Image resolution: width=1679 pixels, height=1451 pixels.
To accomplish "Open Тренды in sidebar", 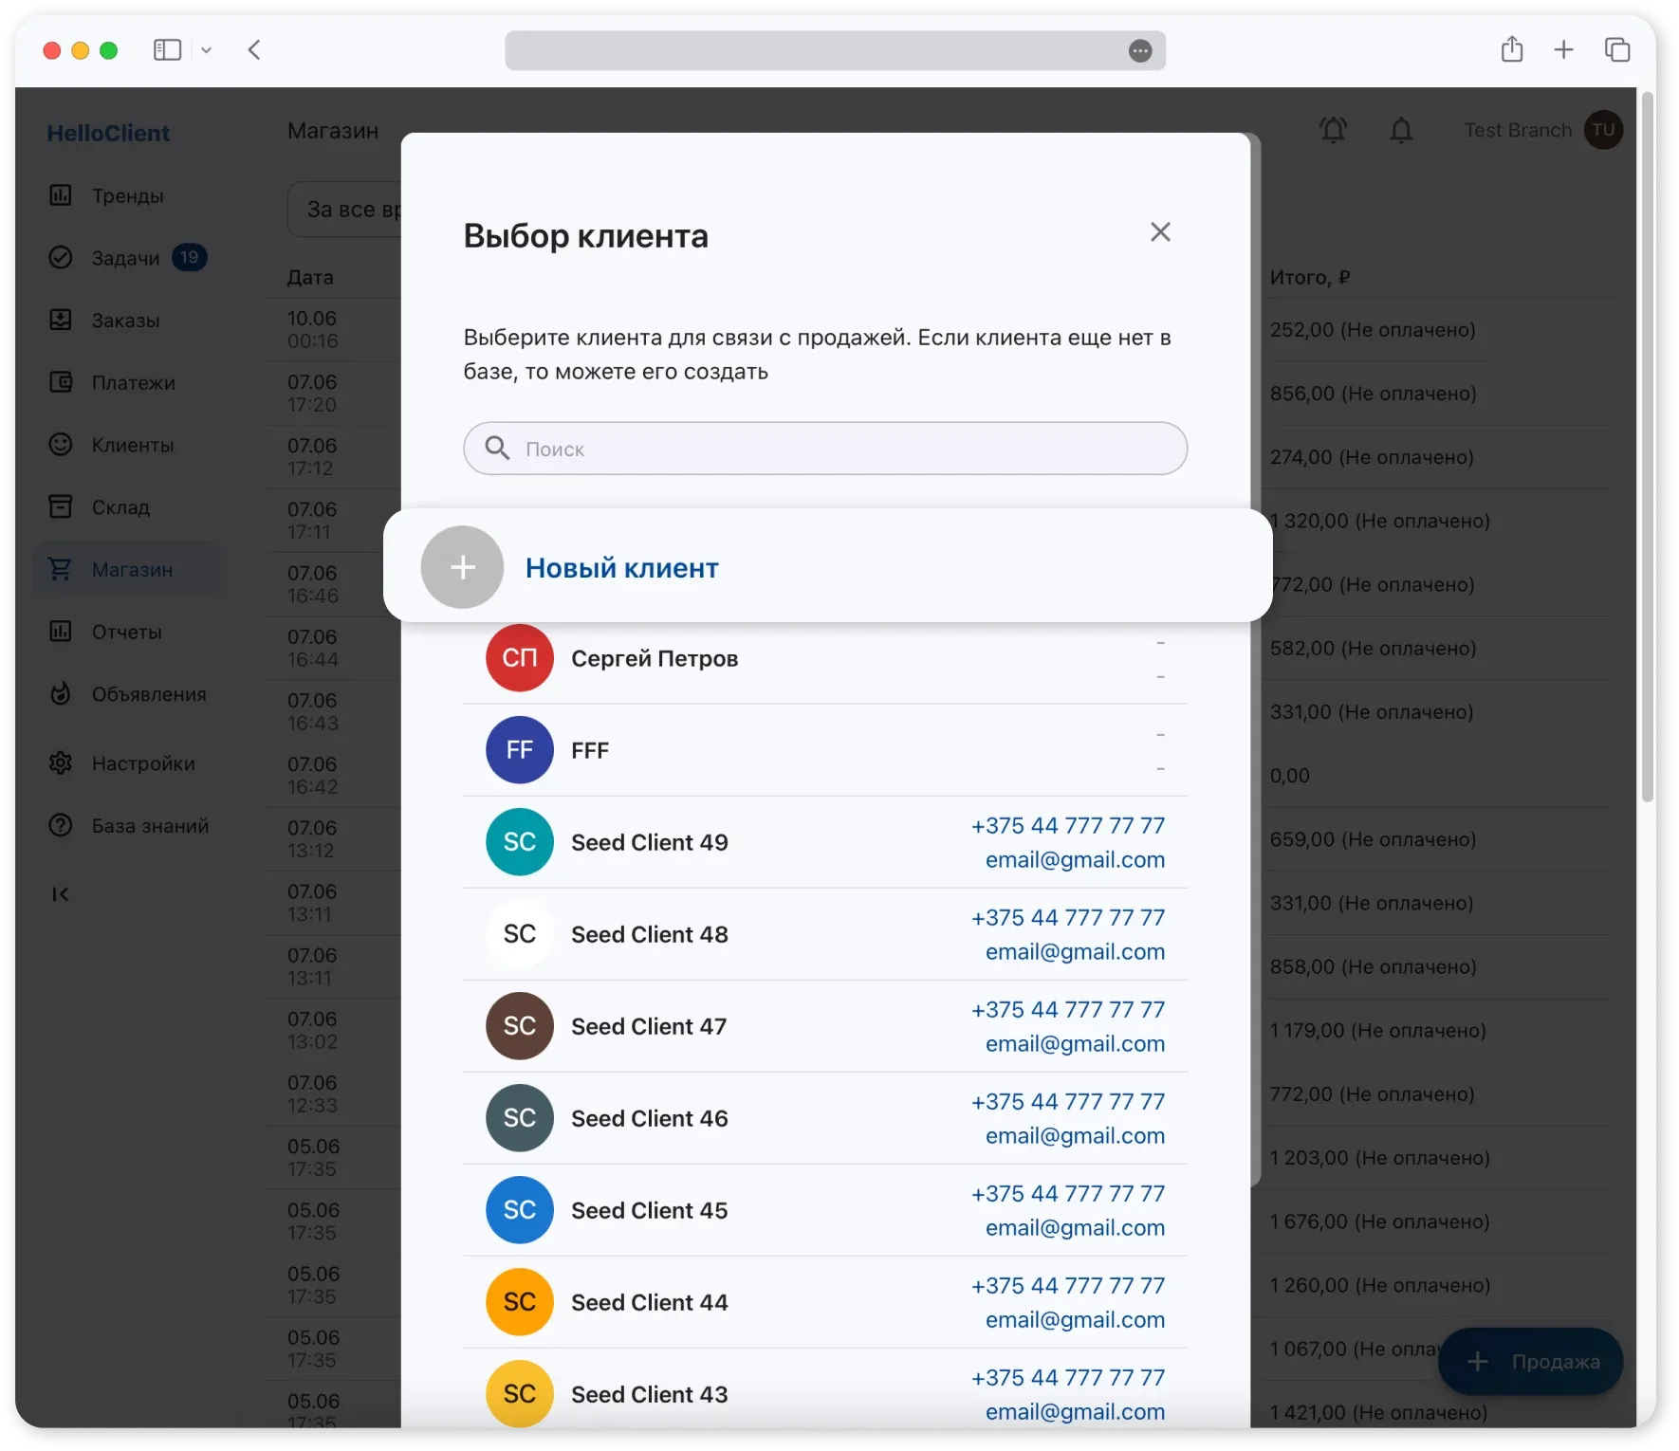I will click(127, 196).
